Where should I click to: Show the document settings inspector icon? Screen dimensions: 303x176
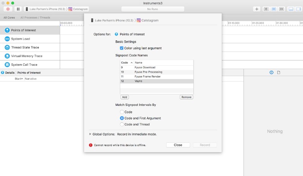(279, 73)
